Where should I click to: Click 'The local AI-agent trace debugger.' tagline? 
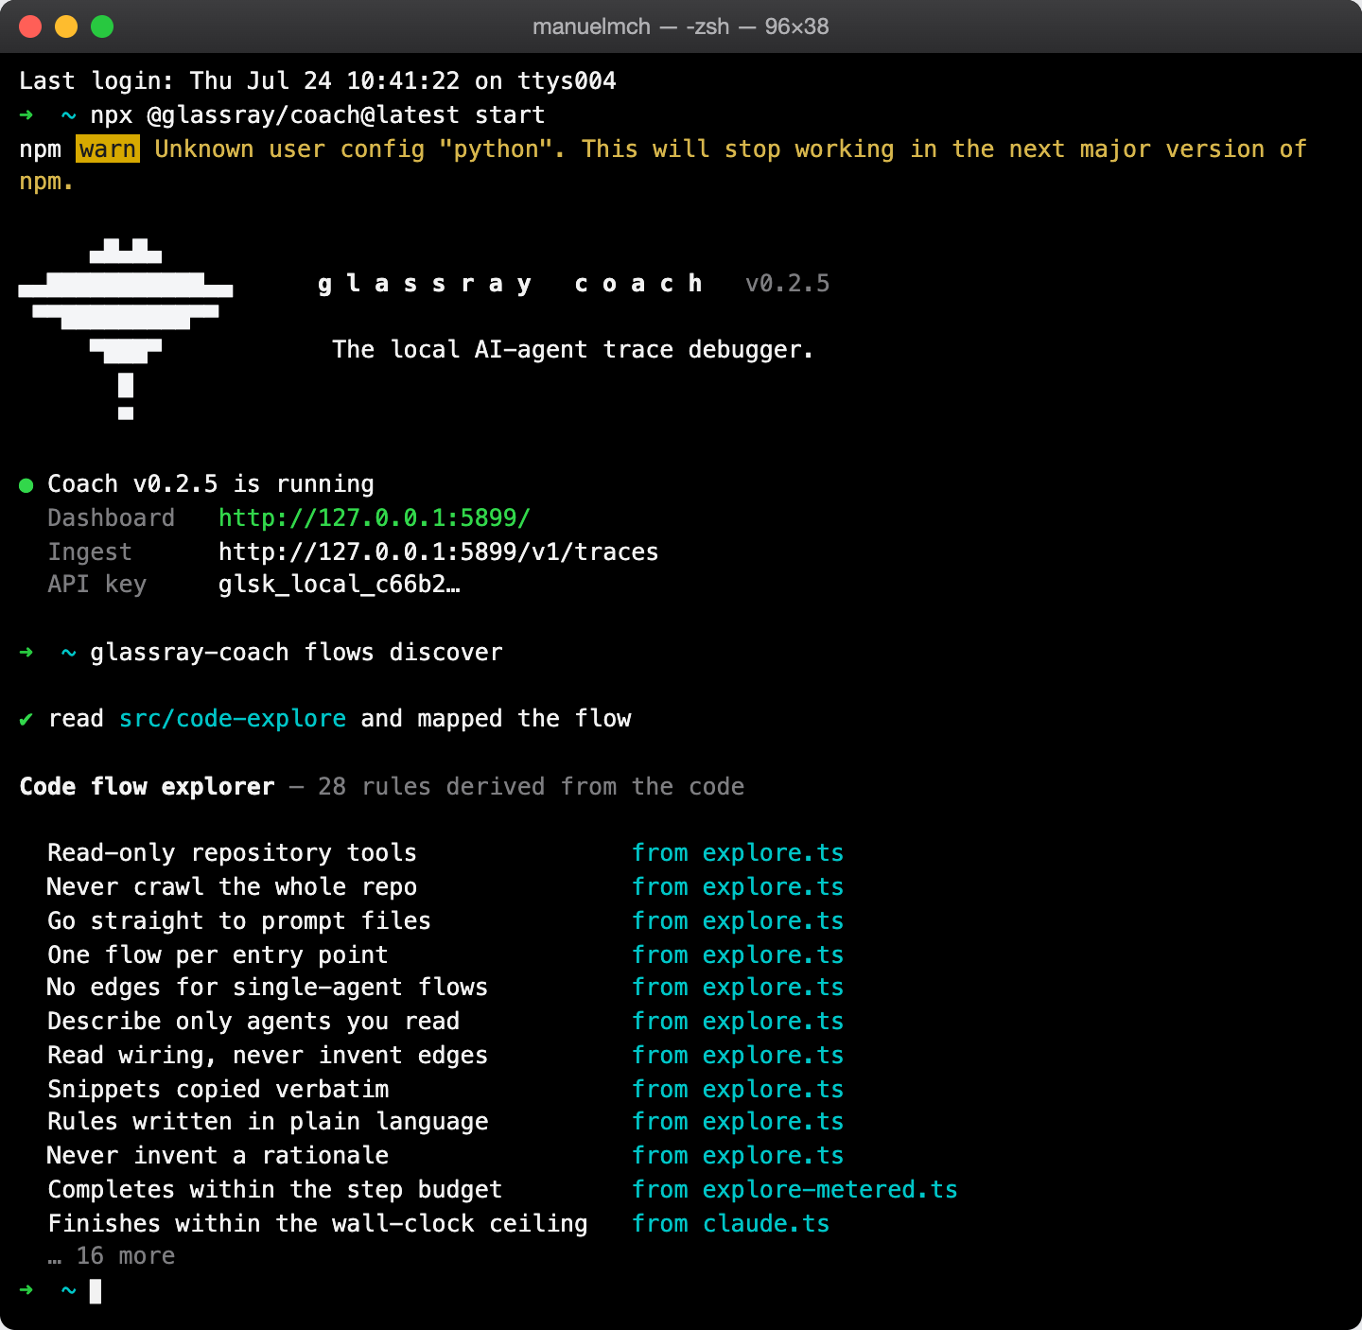point(572,349)
